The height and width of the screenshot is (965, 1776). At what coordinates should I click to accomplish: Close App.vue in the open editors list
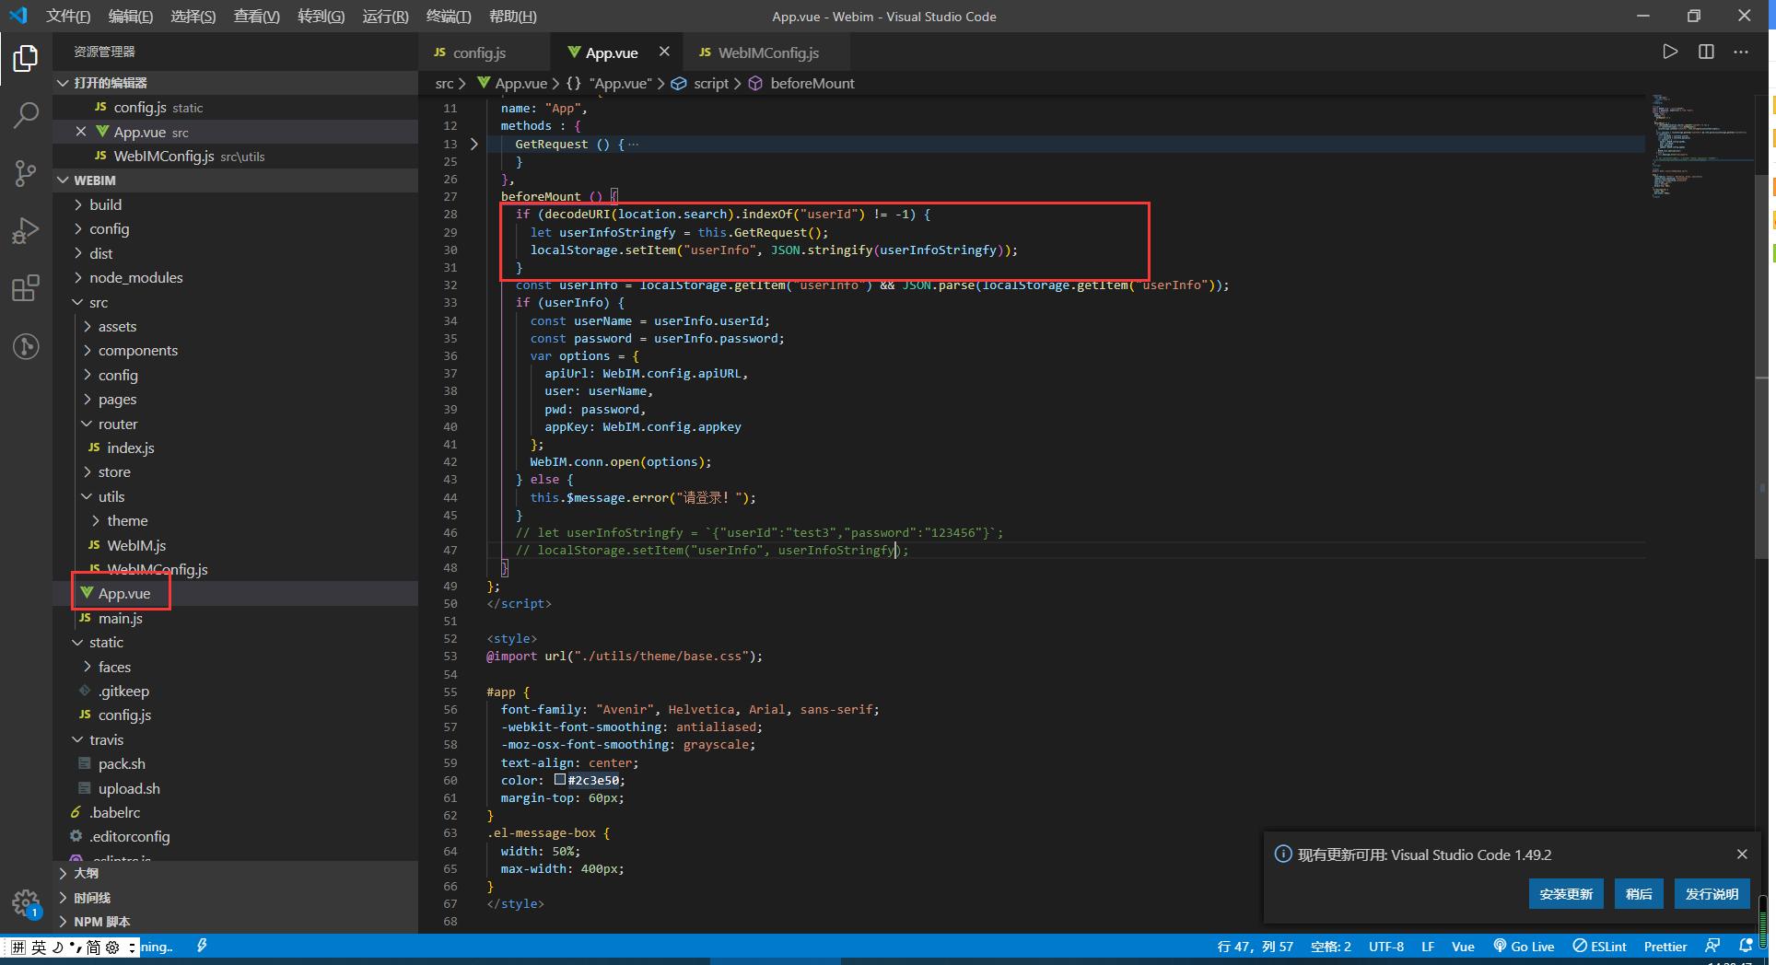[81, 132]
